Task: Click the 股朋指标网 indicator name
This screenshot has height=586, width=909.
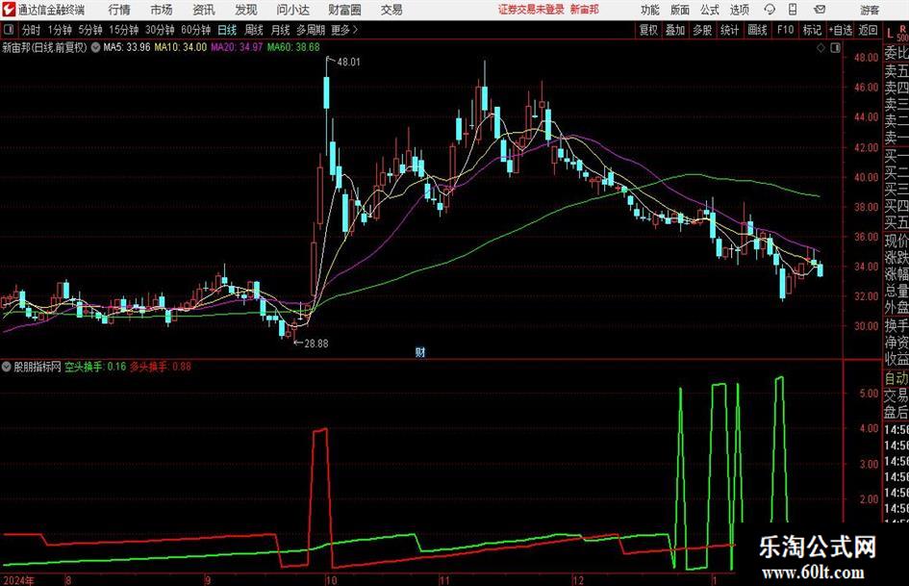Action: pyautogui.click(x=38, y=367)
